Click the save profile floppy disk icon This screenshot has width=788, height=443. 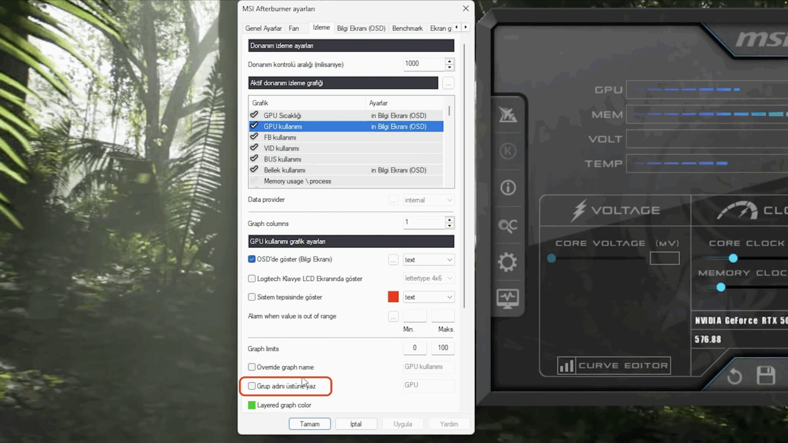(765, 376)
